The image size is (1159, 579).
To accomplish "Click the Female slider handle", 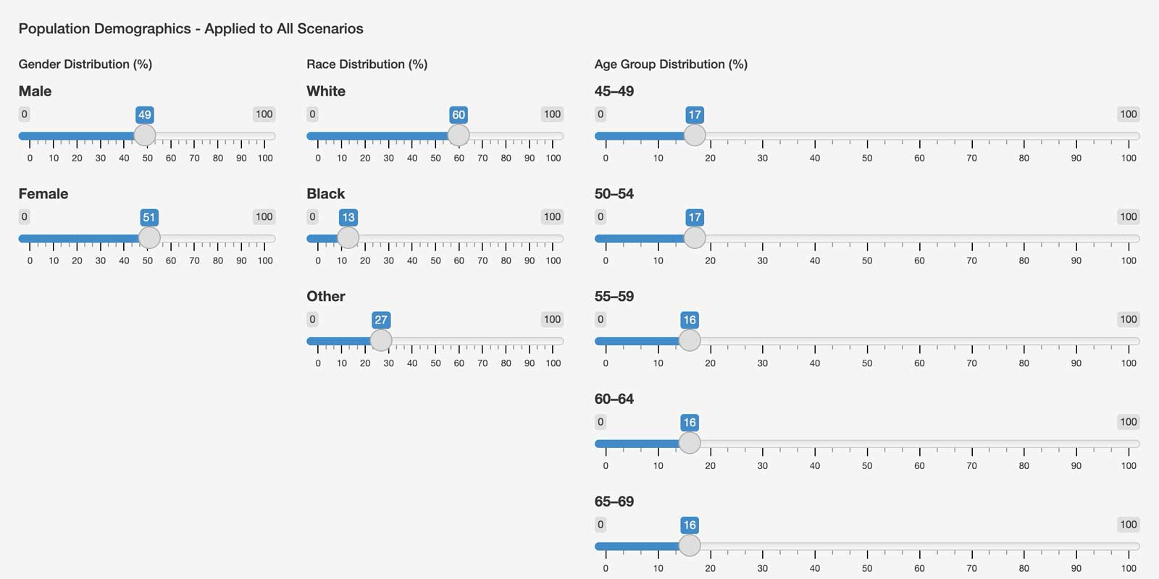I will [149, 238].
